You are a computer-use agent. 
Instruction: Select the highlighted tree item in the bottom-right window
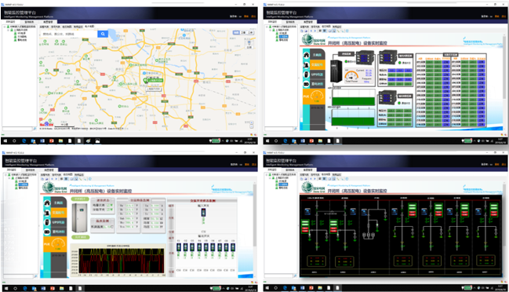[x=283, y=184]
